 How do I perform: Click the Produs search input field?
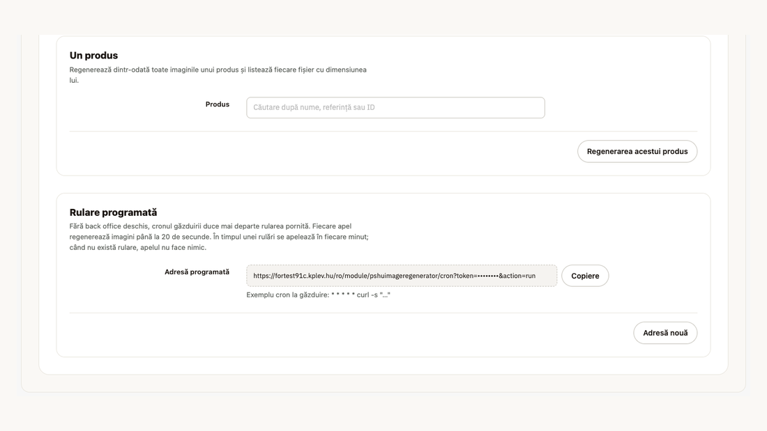(395, 107)
